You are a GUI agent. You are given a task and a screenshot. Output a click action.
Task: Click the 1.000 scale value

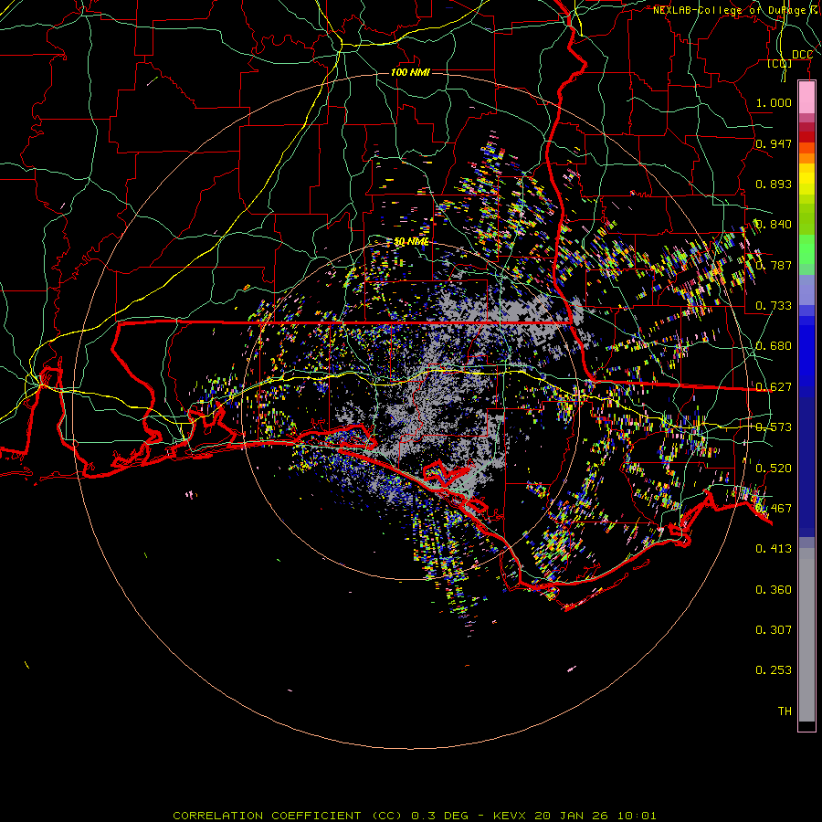(x=774, y=102)
